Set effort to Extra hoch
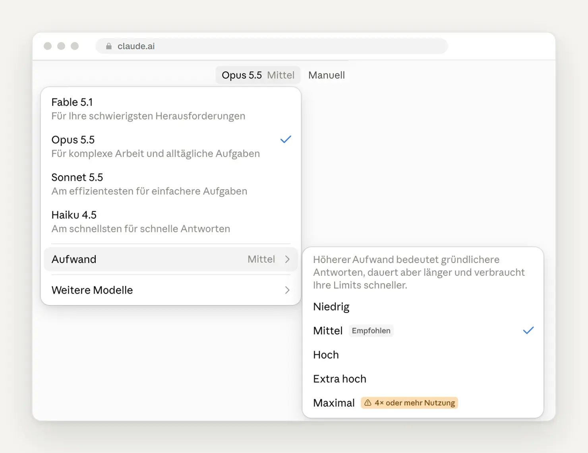 pos(423,379)
